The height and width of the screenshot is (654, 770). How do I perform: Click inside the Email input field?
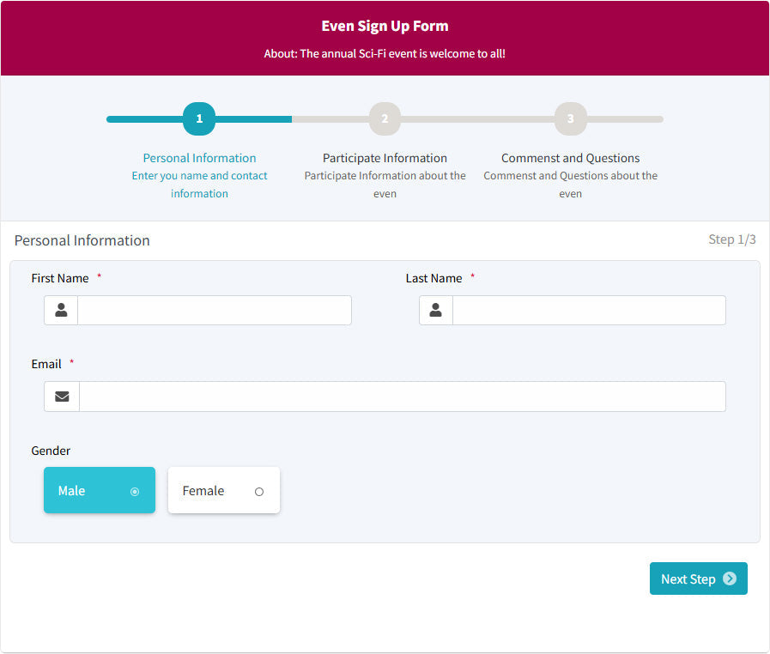click(x=402, y=396)
